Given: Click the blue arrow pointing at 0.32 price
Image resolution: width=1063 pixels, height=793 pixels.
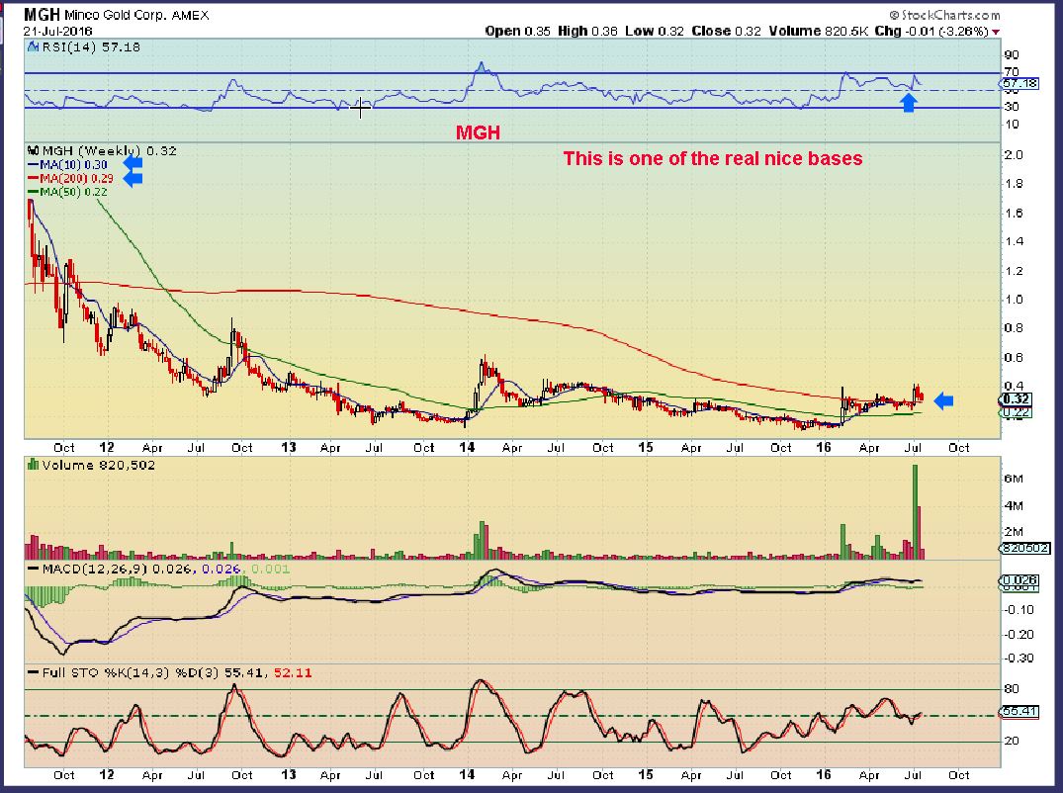Looking at the screenshot, I should pyautogui.click(x=943, y=400).
